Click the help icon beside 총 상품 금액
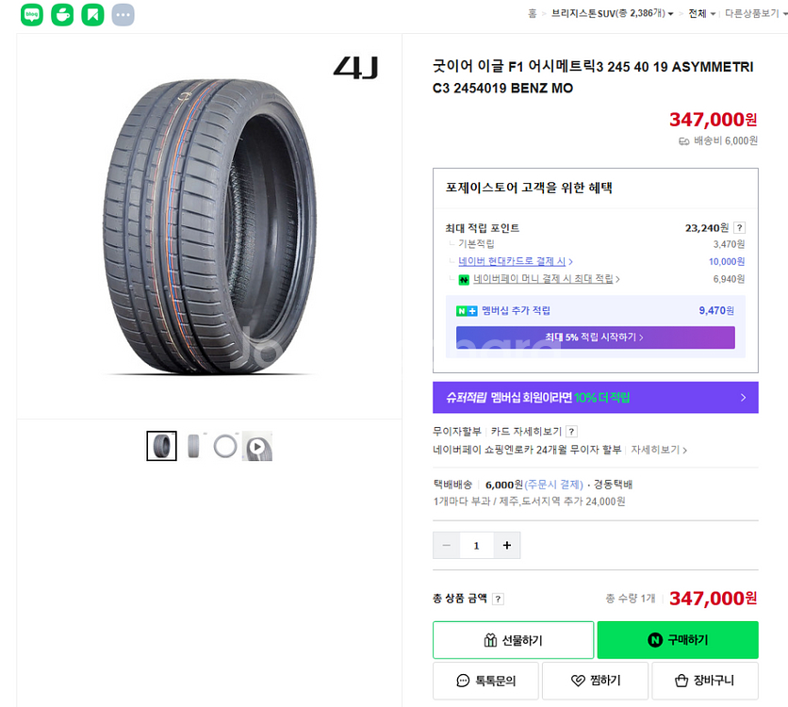Screen dimensions: 788x707 coord(498,599)
